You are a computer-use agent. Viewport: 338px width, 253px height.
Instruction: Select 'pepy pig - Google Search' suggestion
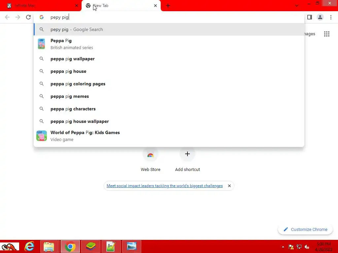click(x=169, y=29)
